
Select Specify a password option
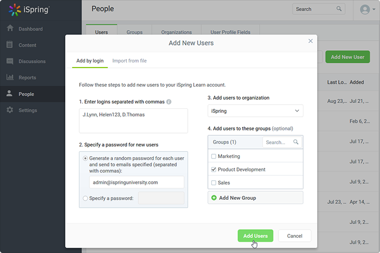[85, 199]
